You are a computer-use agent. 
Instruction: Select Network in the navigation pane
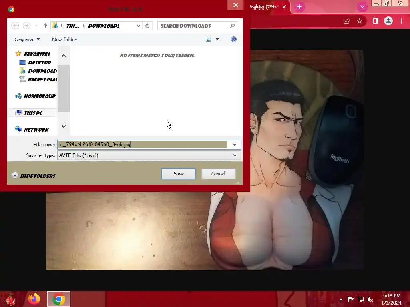click(32, 130)
